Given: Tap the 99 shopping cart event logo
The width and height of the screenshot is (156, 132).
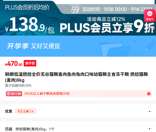Looking at the screenshot, I should pos(75,9).
